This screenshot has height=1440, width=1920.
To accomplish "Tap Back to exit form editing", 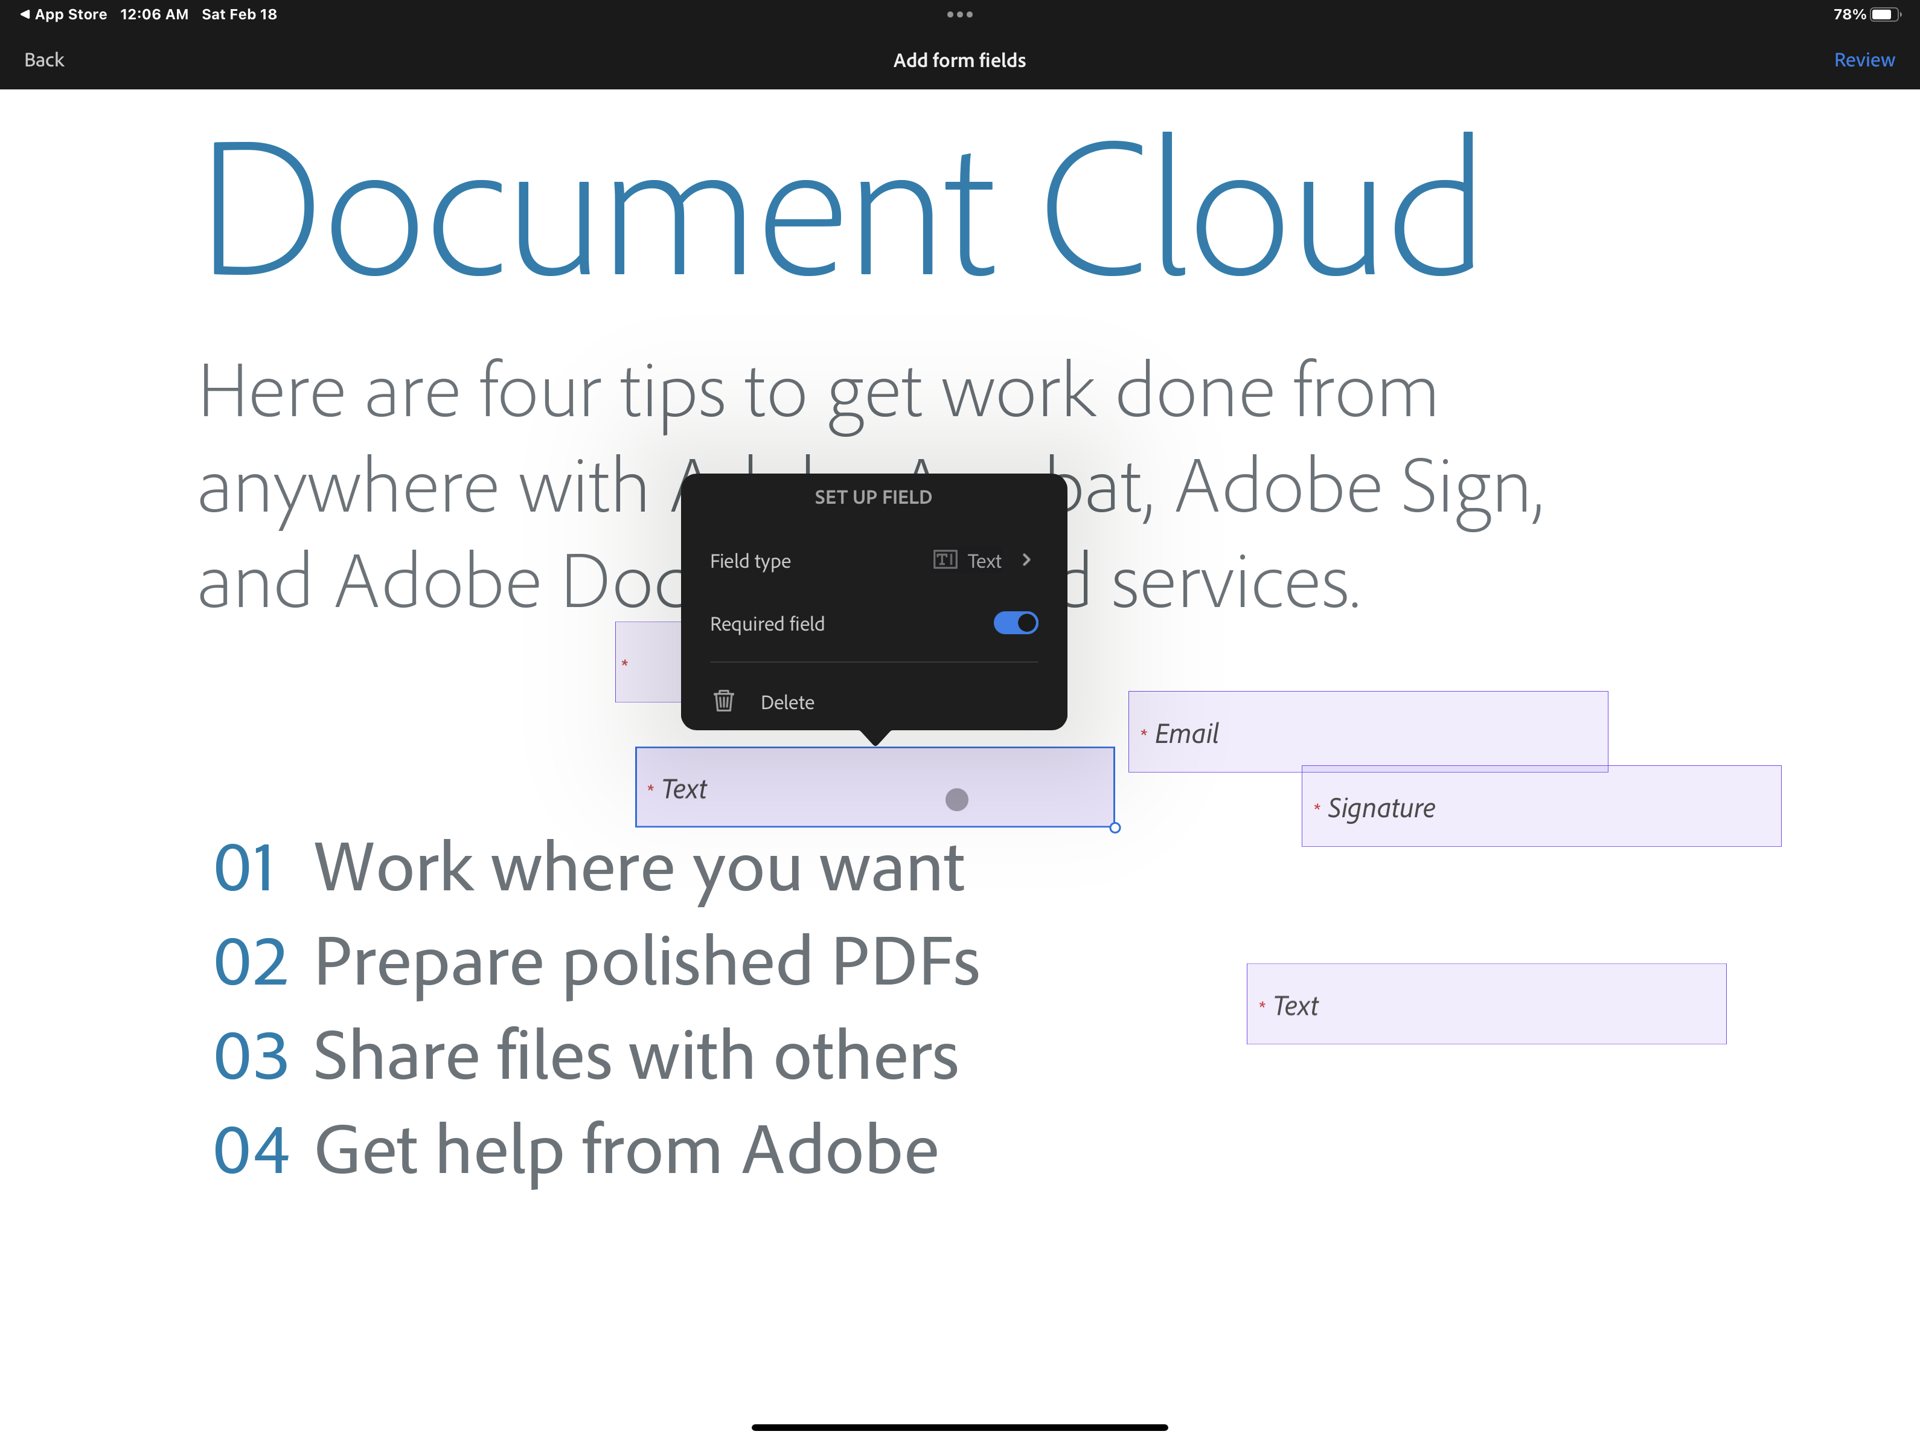I will coord(43,60).
